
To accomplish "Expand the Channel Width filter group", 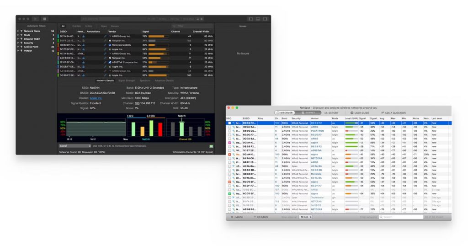I will pyautogui.click(x=18, y=39).
